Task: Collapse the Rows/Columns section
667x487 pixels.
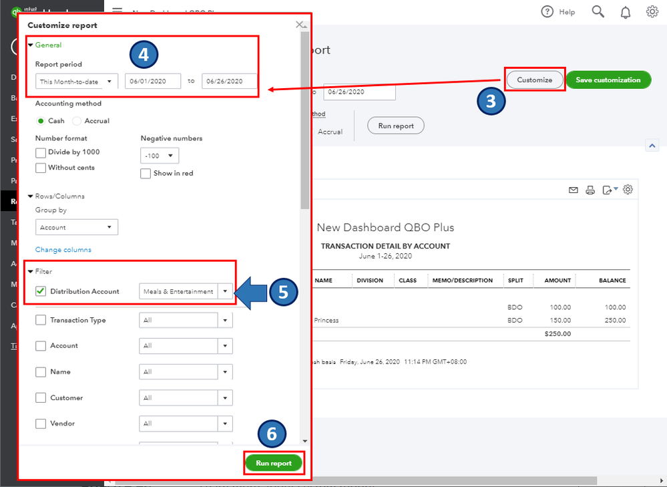Action: click(x=56, y=196)
